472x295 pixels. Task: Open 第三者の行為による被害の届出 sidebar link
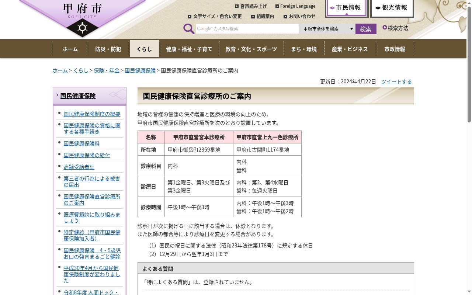click(x=92, y=181)
